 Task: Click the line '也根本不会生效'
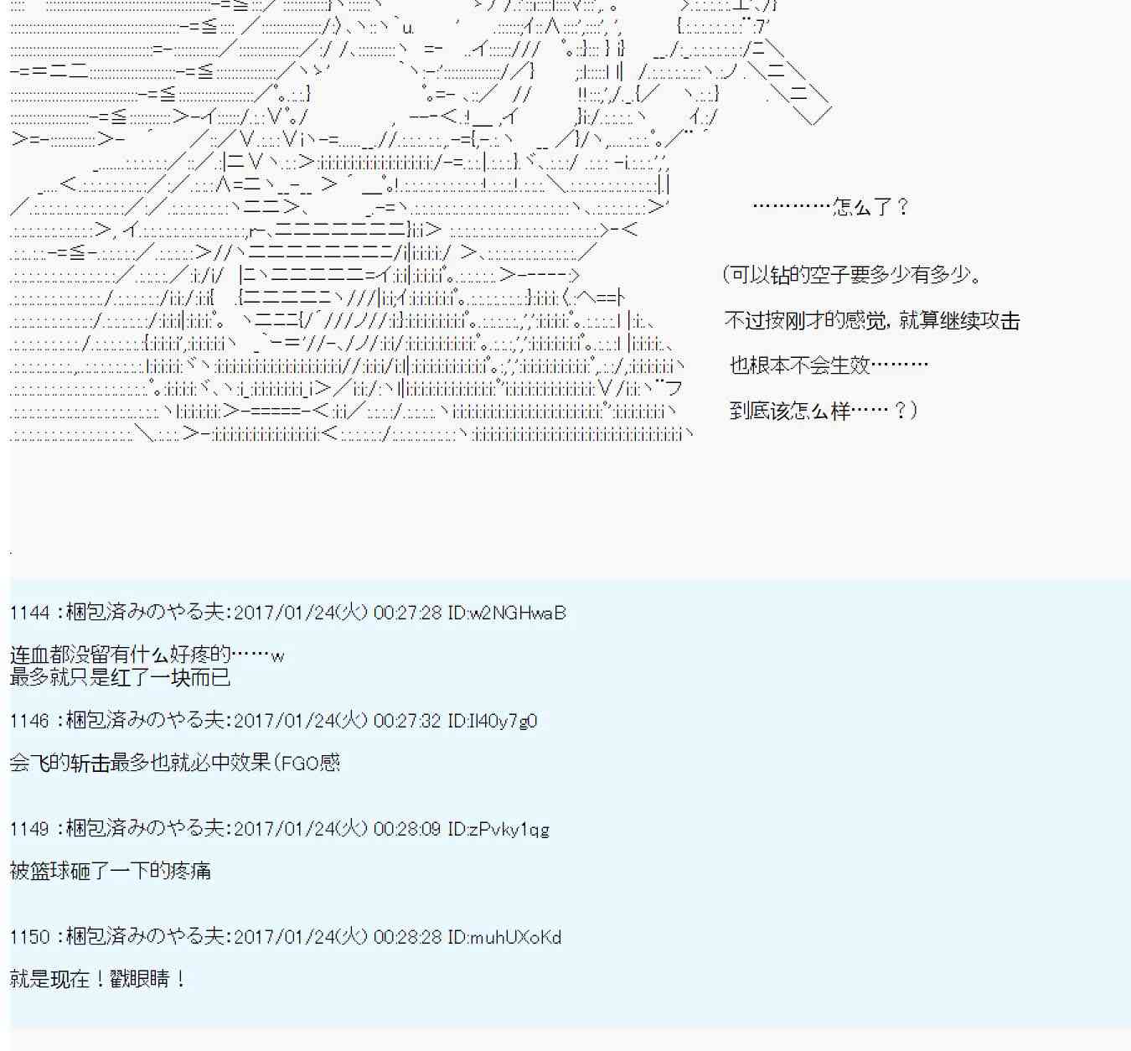828,365
